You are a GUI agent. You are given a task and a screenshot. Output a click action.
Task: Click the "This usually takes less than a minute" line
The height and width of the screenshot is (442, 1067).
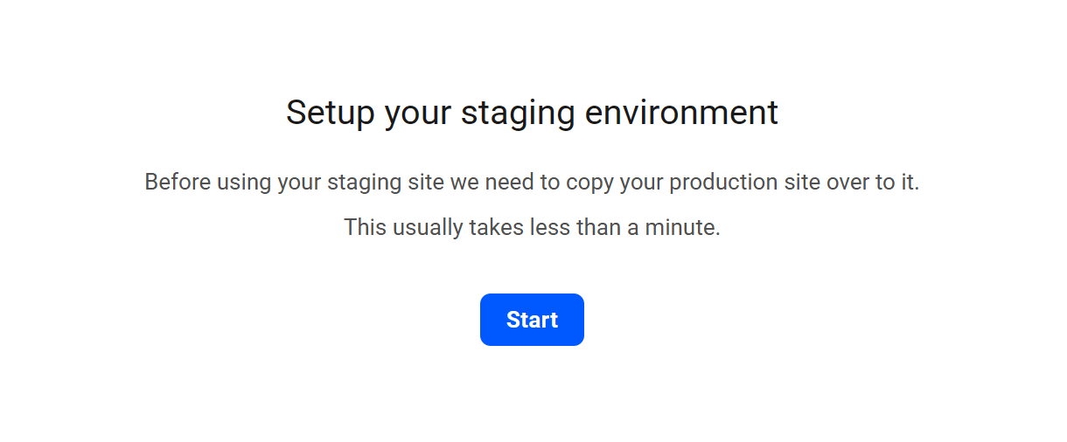click(x=532, y=228)
